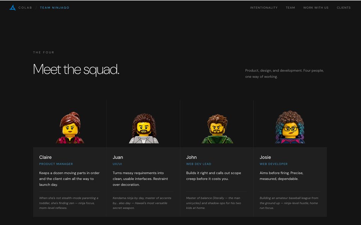Open the Work With Us nav item
This screenshot has width=361, height=225.
(316, 8)
